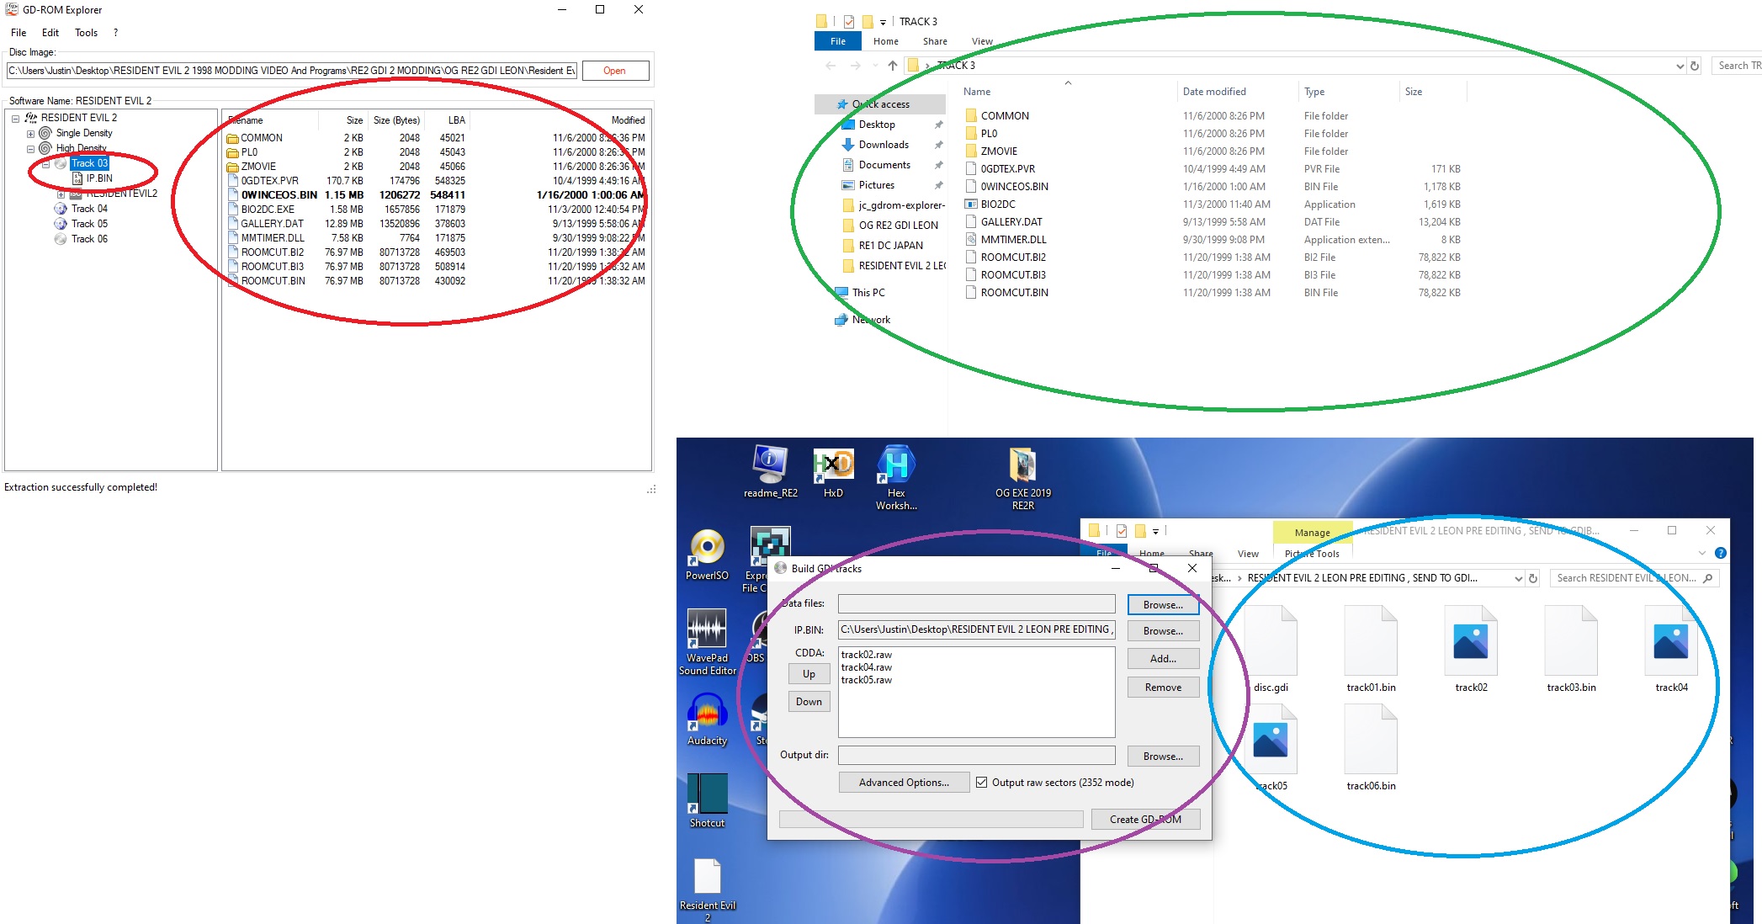Screen dimensions: 1762x924
Task: Refresh the TRACK 3 folder view
Action: [1695, 66]
